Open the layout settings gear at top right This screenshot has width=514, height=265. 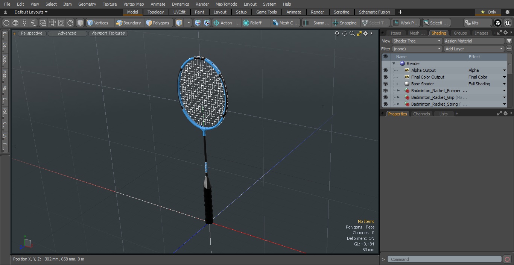click(507, 12)
